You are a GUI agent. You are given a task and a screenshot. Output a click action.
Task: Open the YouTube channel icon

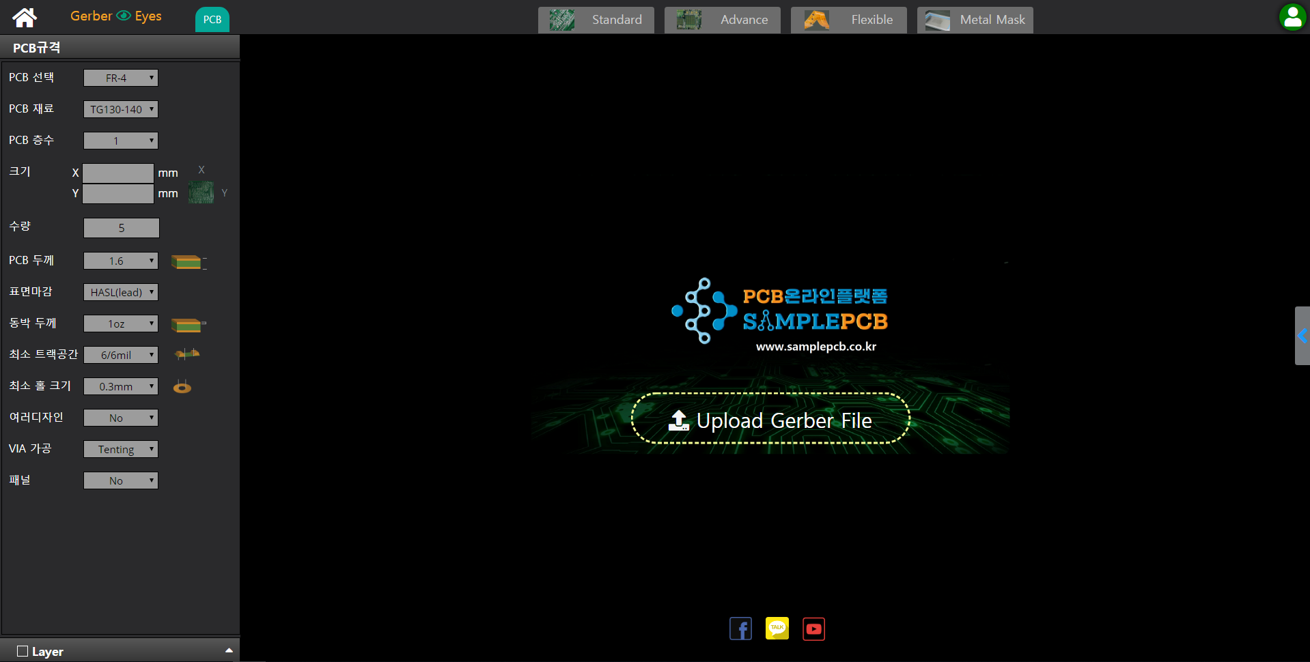(x=813, y=629)
